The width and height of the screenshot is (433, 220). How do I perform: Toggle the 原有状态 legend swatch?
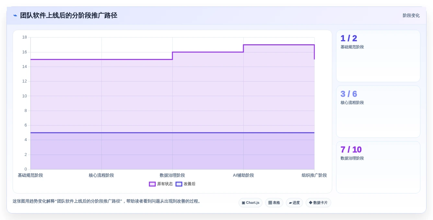(x=152, y=184)
